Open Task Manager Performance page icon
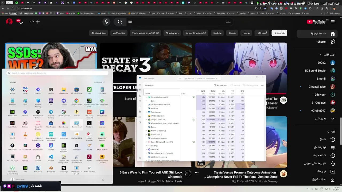Viewport: 342px width, 192px height. click(x=140, y=96)
